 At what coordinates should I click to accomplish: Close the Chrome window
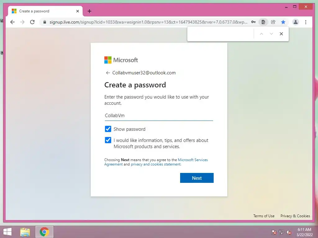306,7
